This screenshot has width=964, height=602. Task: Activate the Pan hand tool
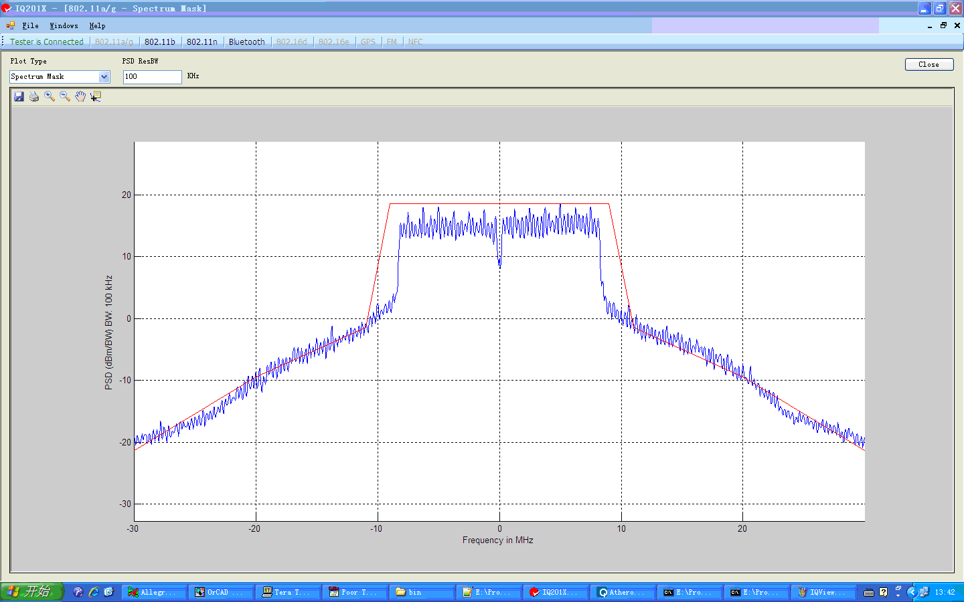80,96
